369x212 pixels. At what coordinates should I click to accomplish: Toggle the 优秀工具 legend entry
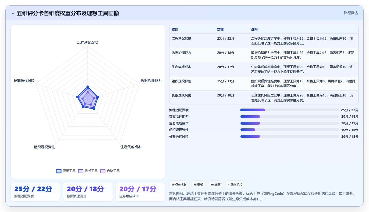pos(88,171)
